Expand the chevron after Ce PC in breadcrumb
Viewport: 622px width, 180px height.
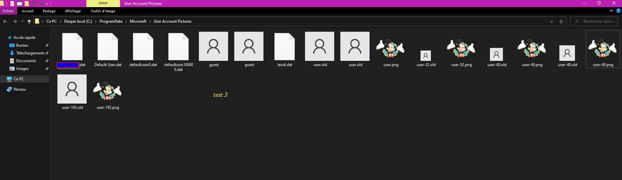click(60, 21)
